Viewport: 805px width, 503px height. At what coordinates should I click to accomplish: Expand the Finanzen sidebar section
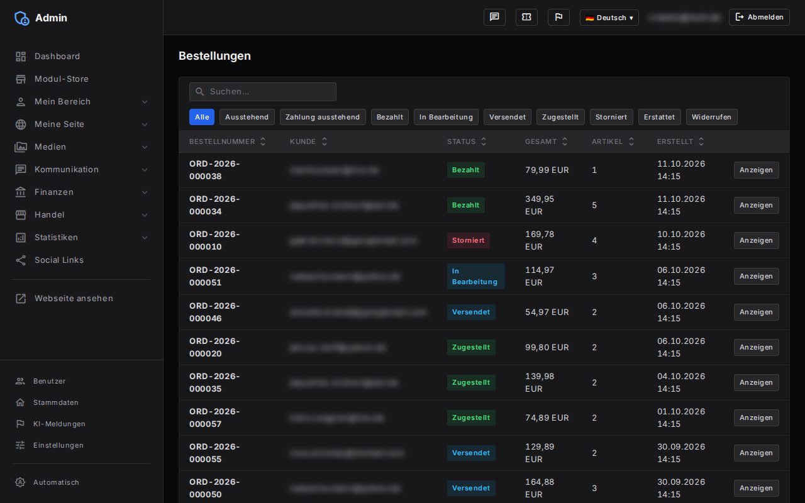(82, 192)
